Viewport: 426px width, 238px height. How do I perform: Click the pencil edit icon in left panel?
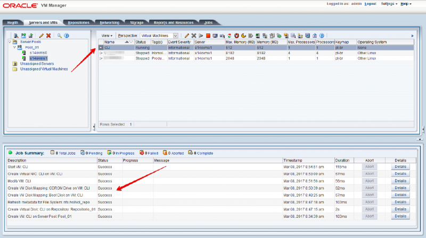coord(41,35)
